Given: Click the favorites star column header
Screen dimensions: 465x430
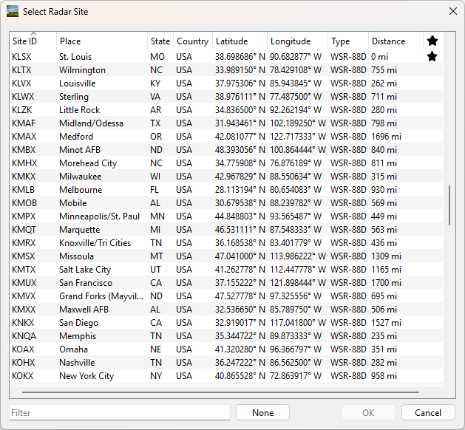Looking at the screenshot, I should pos(432,41).
